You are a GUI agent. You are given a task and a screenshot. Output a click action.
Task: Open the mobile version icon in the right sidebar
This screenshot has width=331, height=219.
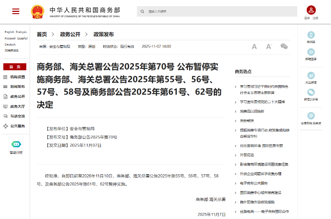pyautogui.click(x=311, y=35)
